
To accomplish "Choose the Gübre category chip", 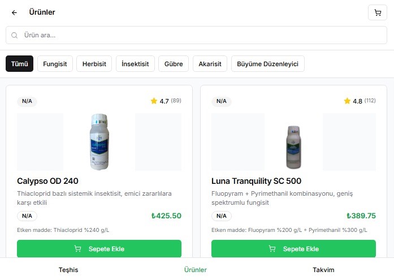I will click(174, 64).
